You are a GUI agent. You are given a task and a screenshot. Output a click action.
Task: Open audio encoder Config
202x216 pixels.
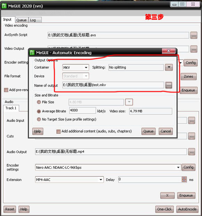click(x=188, y=167)
